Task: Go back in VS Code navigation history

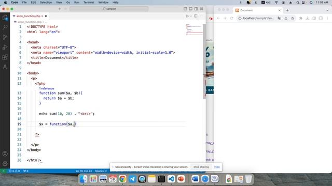Action: [x=60, y=9]
